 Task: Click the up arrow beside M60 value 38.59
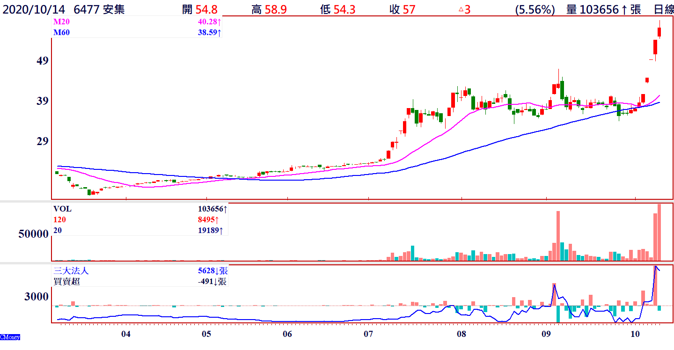click(x=219, y=33)
